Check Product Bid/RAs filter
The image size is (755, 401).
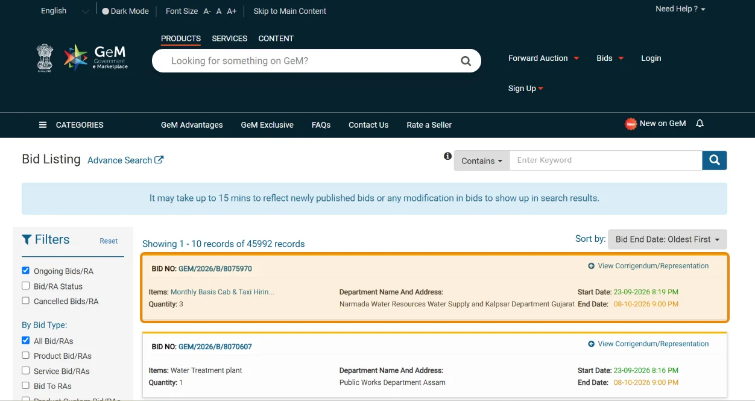point(25,356)
